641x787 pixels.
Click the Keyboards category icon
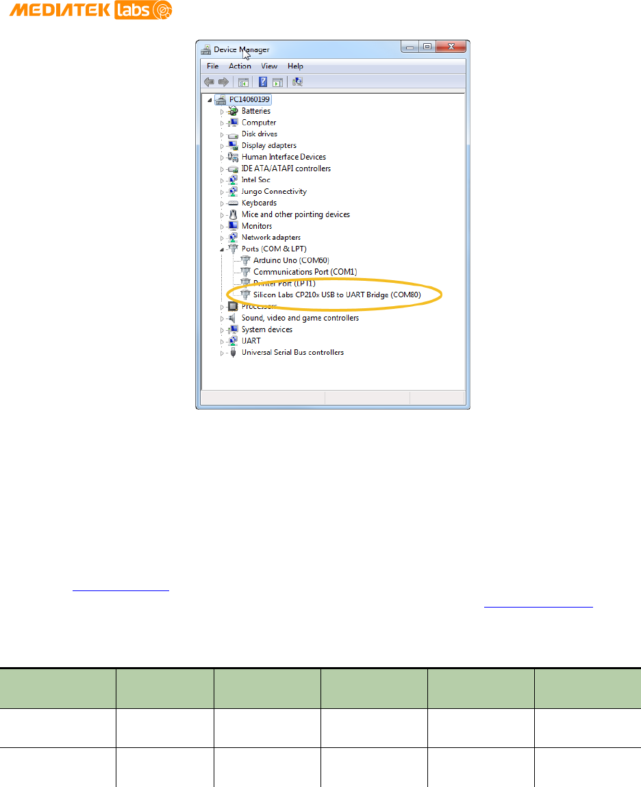tap(233, 203)
